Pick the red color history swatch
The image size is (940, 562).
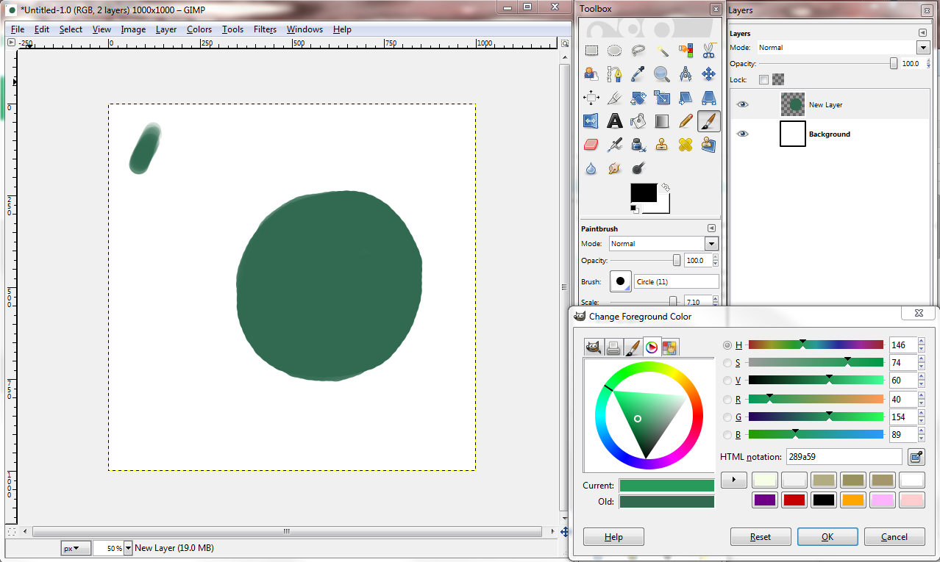click(794, 500)
